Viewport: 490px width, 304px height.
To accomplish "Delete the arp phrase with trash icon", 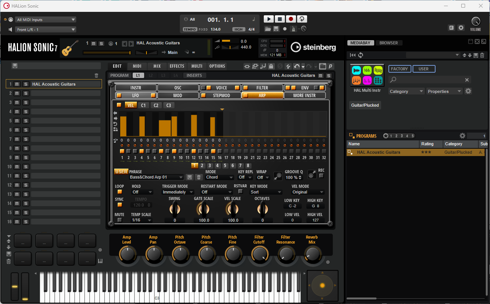I will click(x=199, y=177).
